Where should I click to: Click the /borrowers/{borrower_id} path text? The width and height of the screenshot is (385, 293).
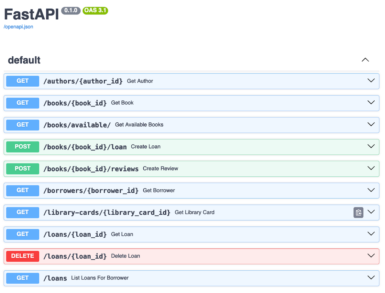91,190
